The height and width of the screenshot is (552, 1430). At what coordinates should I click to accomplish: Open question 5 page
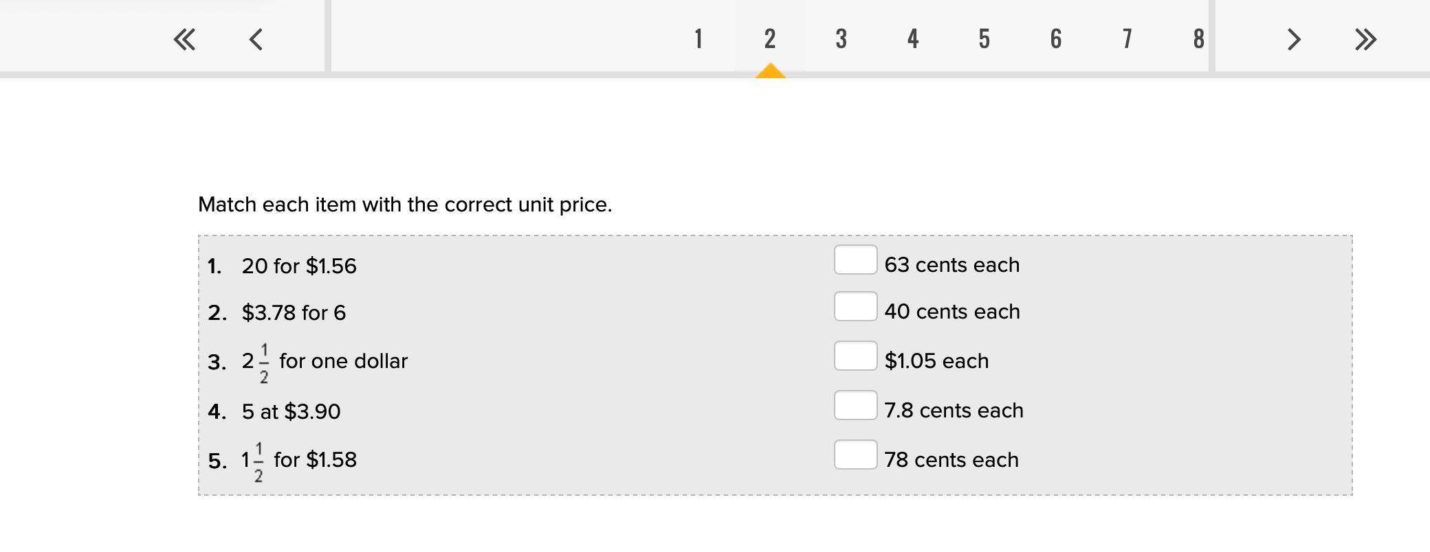click(x=984, y=39)
